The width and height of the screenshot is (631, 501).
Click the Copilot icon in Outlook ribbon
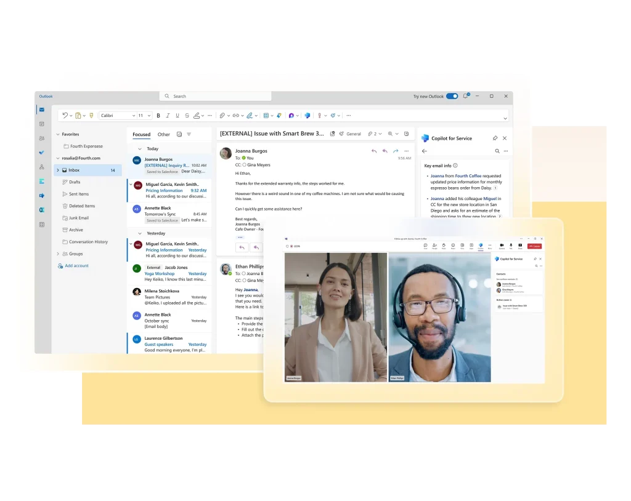(307, 115)
